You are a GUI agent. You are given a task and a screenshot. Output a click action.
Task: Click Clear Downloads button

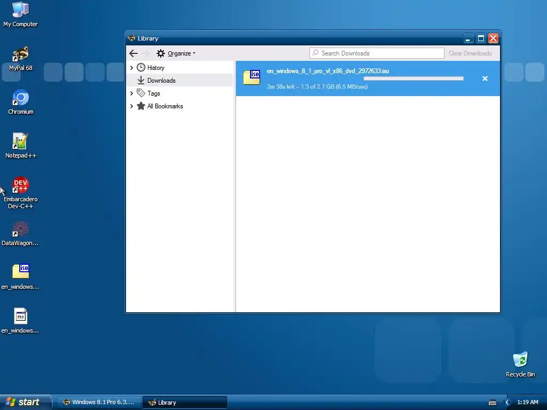pos(470,53)
